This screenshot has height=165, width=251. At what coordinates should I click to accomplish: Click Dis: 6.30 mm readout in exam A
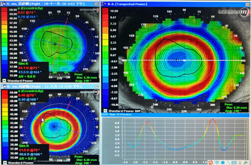(x=87, y=78)
